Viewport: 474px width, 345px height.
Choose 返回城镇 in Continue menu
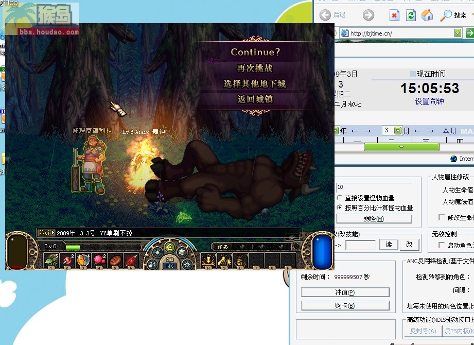click(255, 99)
